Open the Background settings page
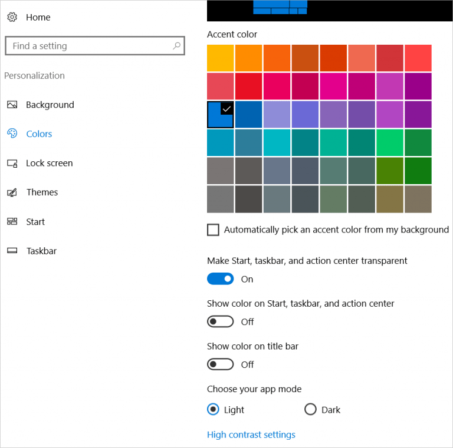This screenshot has height=448, width=453. [x=50, y=105]
